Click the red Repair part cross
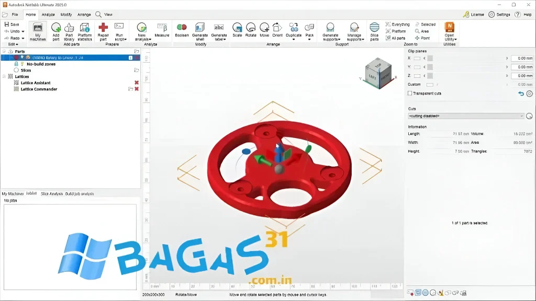Image resolution: width=536 pixels, height=301 pixels. coord(103,27)
